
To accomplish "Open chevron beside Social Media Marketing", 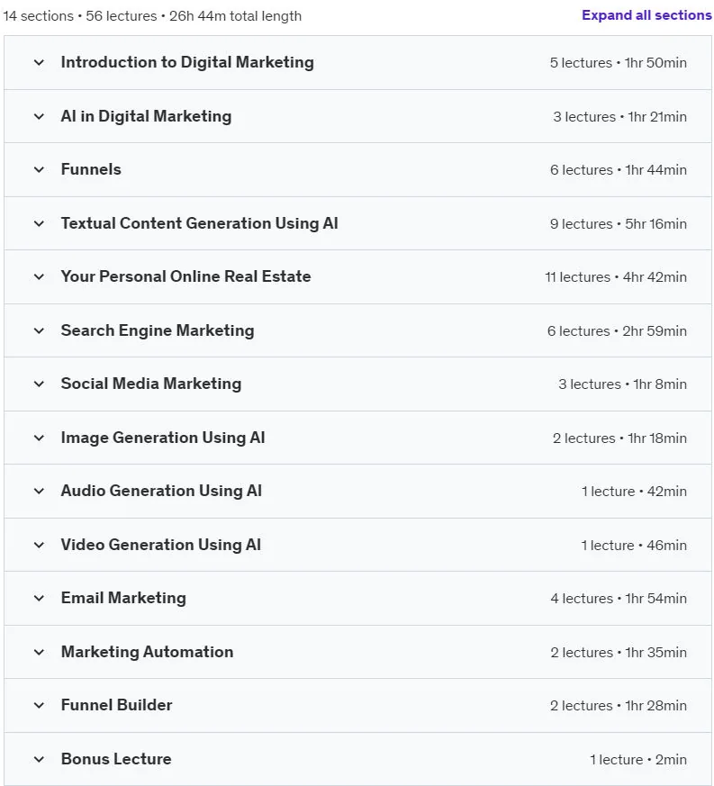I will pyautogui.click(x=39, y=384).
